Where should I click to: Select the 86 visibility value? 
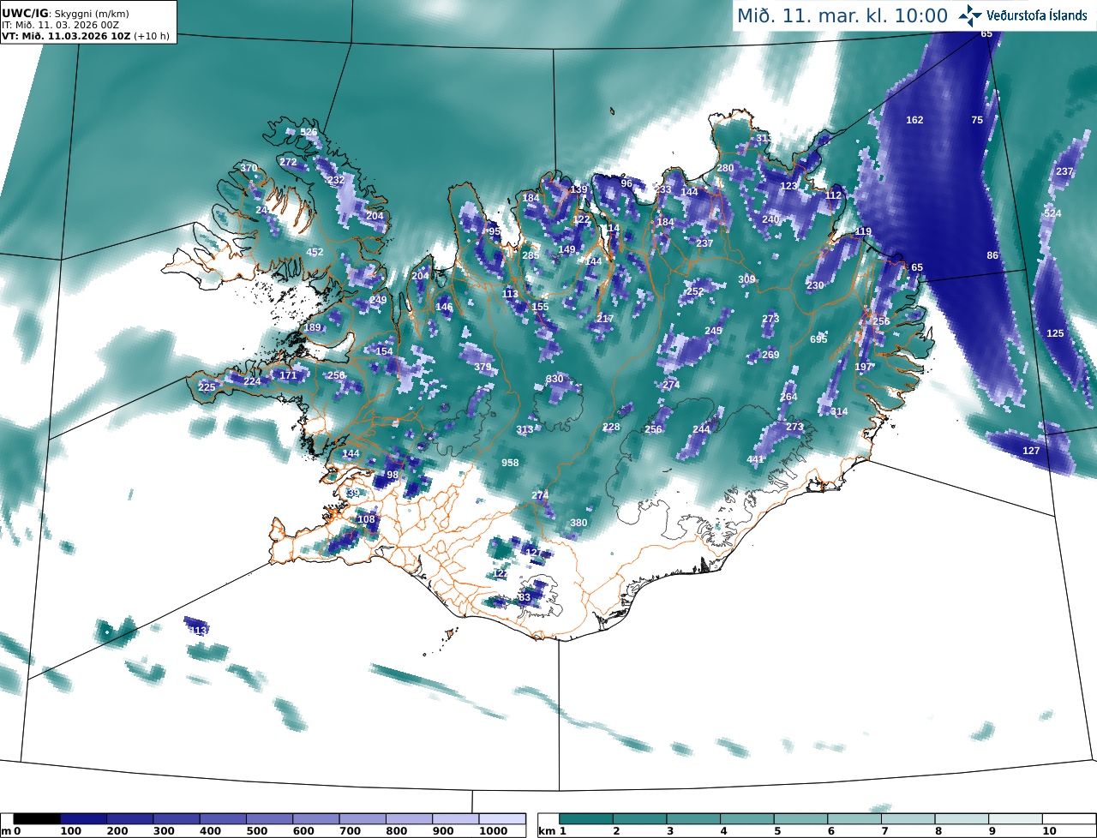pos(992,255)
